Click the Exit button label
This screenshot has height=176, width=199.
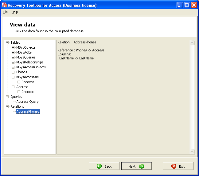coord(182,166)
